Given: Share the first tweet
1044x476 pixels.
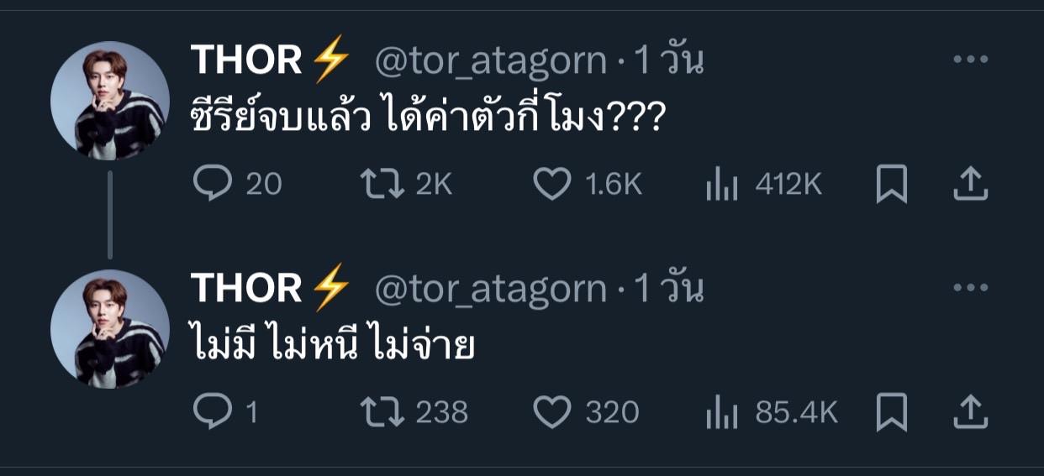Looking at the screenshot, I should point(970,185).
